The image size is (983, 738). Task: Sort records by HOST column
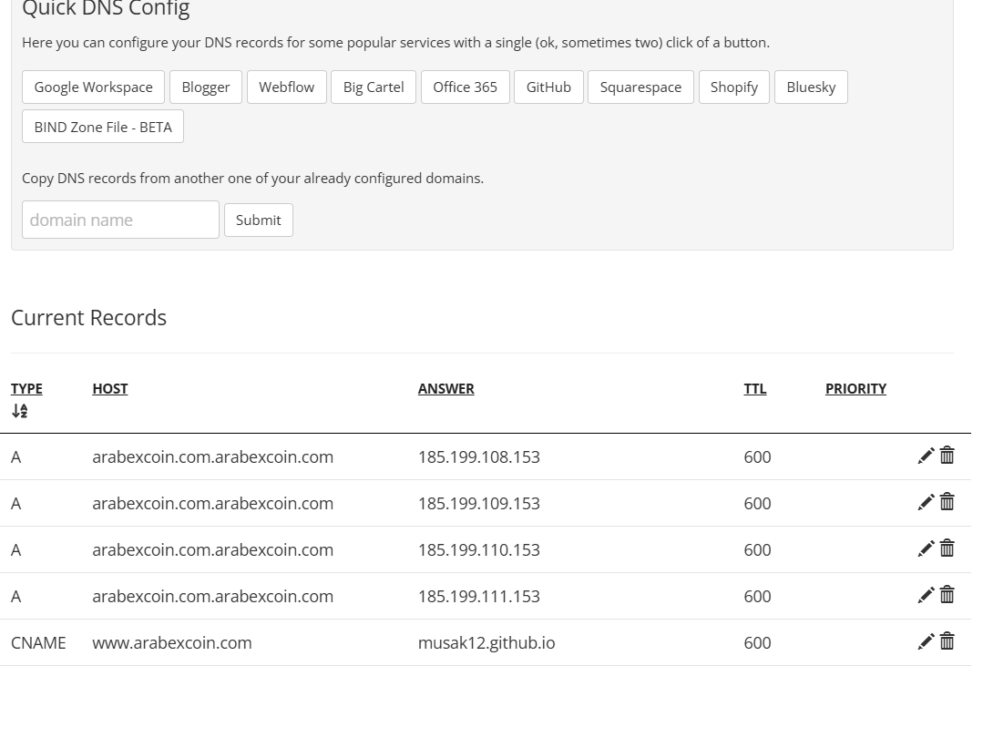pos(109,388)
